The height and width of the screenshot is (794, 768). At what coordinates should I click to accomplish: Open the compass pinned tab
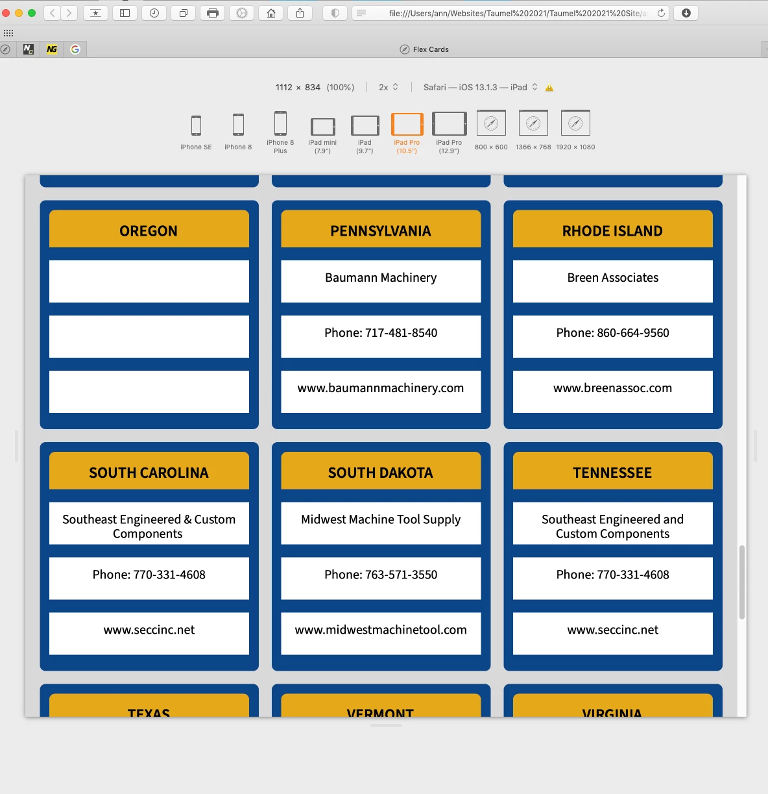(x=5, y=49)
